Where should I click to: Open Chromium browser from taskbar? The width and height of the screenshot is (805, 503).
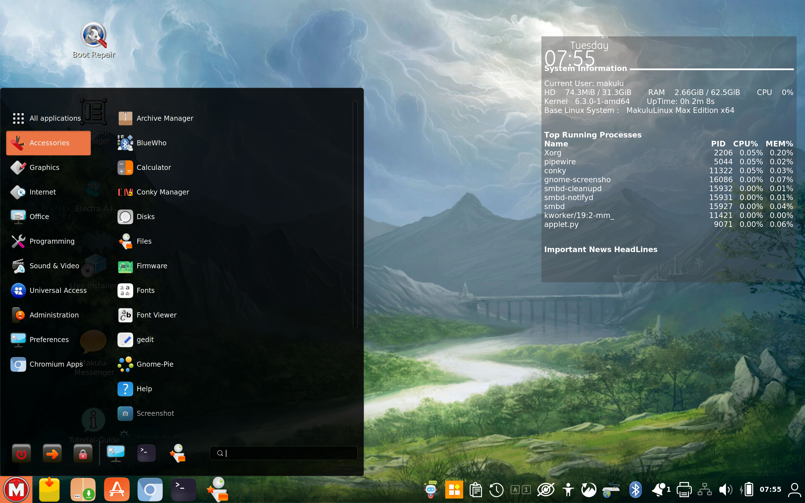(150, 489)
